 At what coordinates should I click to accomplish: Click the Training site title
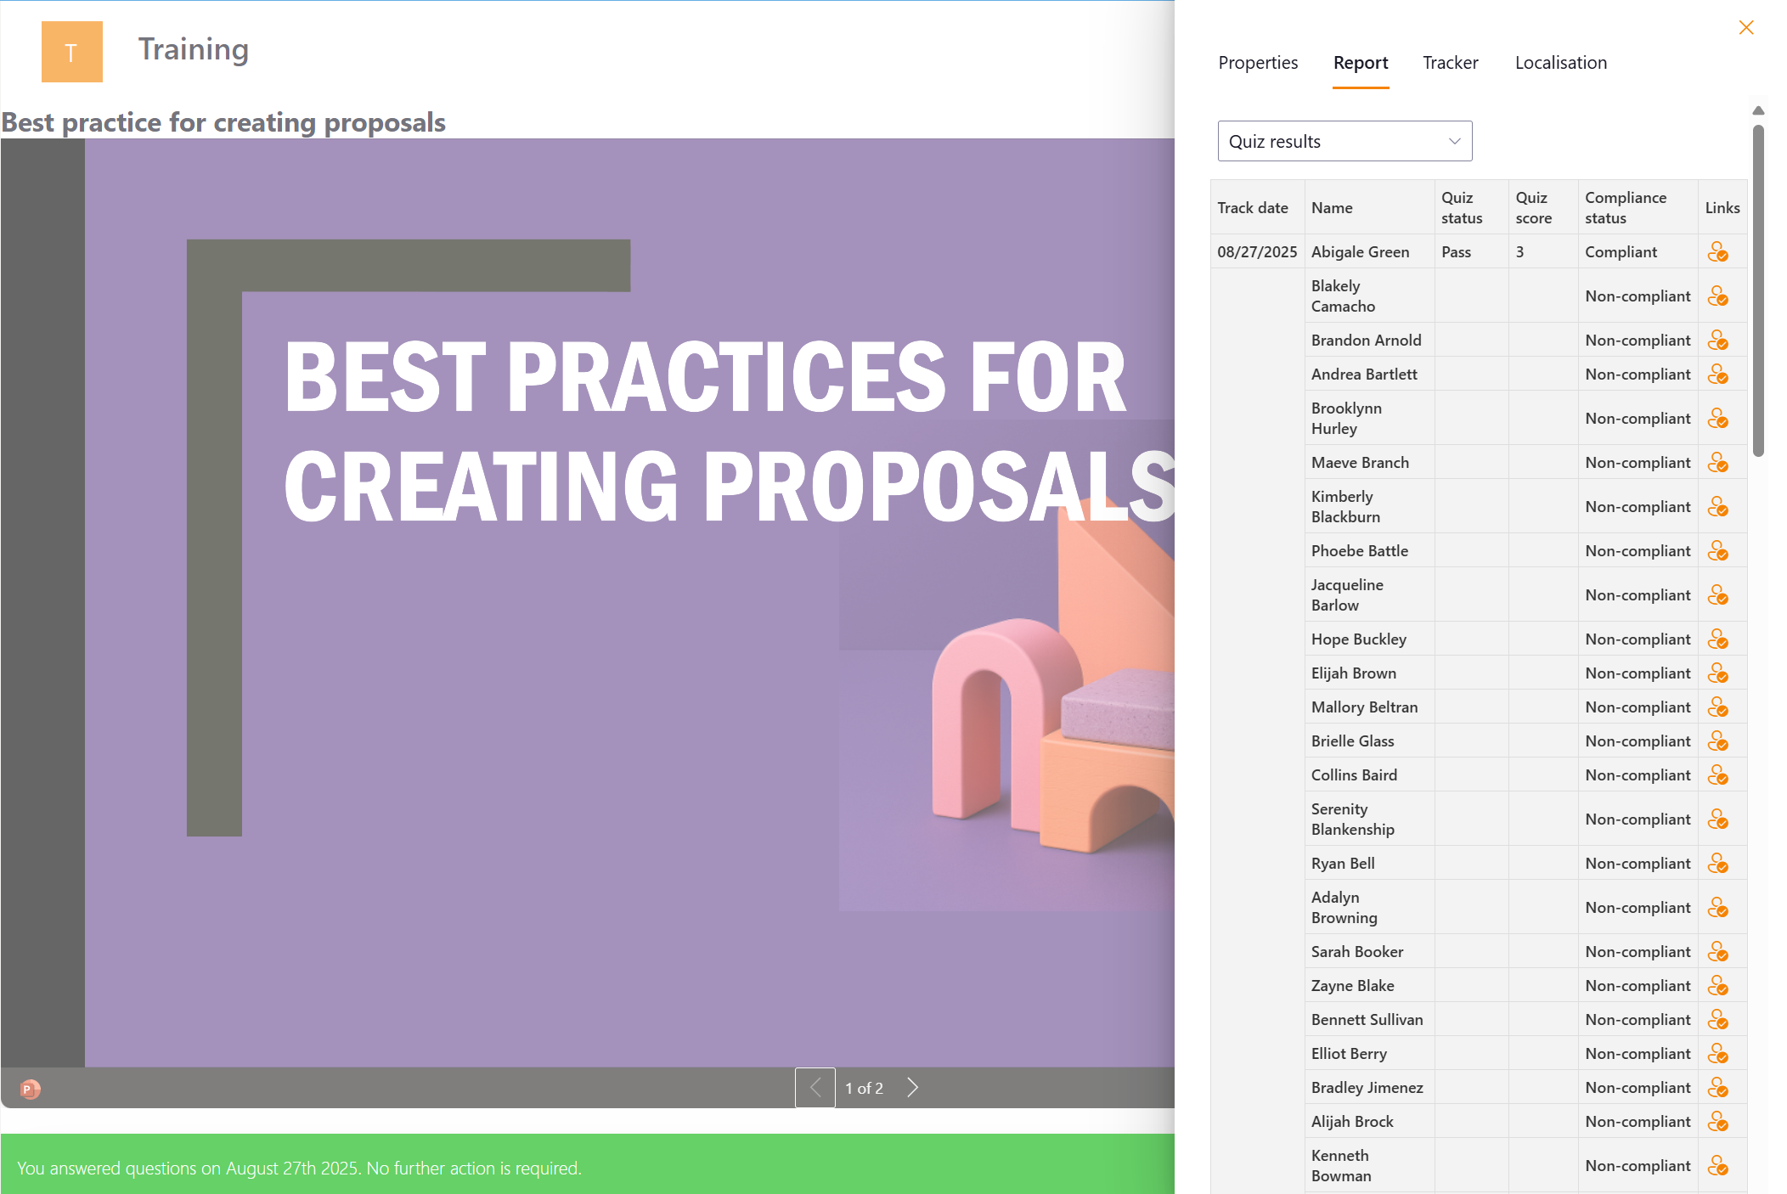194,49
